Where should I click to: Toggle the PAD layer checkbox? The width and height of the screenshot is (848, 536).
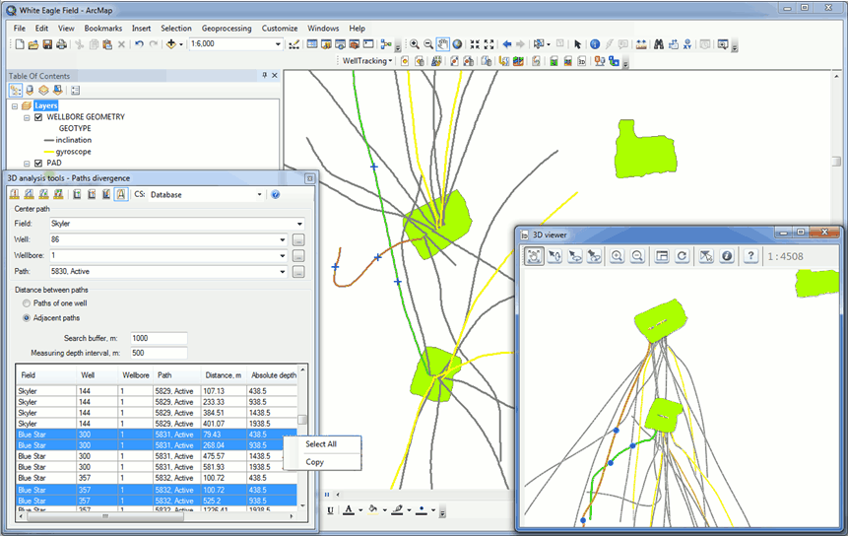(38, 163)
